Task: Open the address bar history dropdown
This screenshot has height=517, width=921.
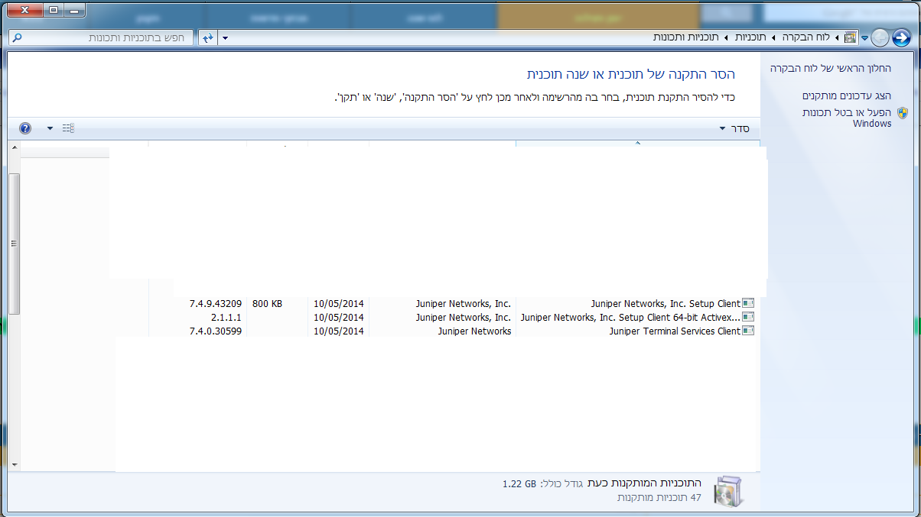Action: [225, 37]
